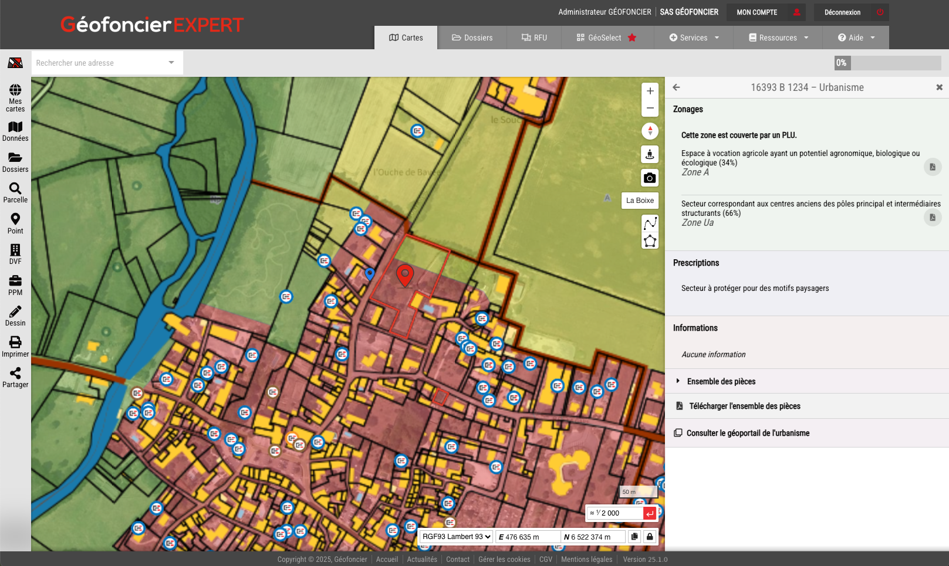
Task: Click the 0% opacity progress bar
Action: (887, 63)
